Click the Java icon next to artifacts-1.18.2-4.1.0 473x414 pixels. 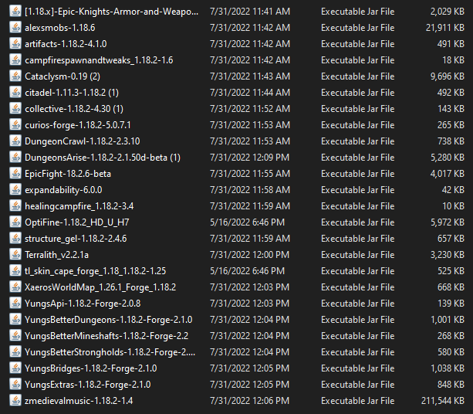pyautogui.click(x=15, y=44)
